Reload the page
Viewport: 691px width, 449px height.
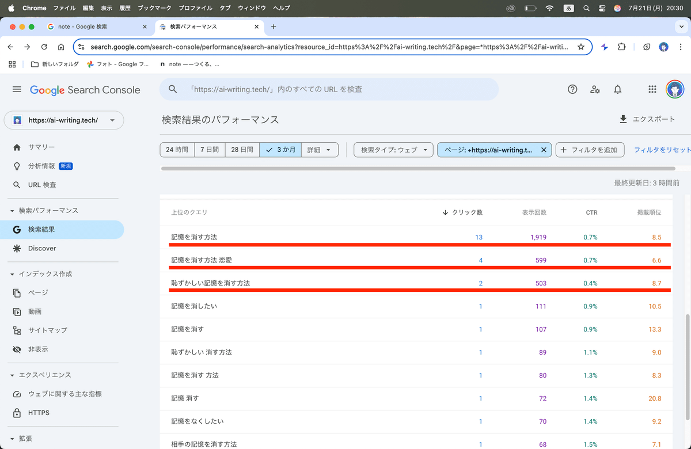tap(44, 47)
